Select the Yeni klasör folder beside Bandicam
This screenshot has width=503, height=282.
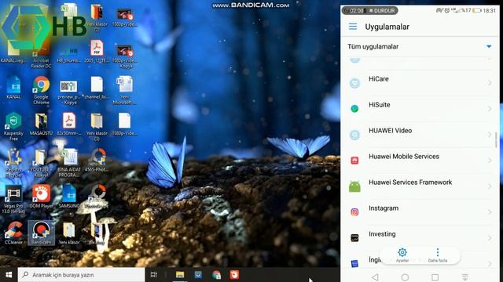tap(68, 233)
